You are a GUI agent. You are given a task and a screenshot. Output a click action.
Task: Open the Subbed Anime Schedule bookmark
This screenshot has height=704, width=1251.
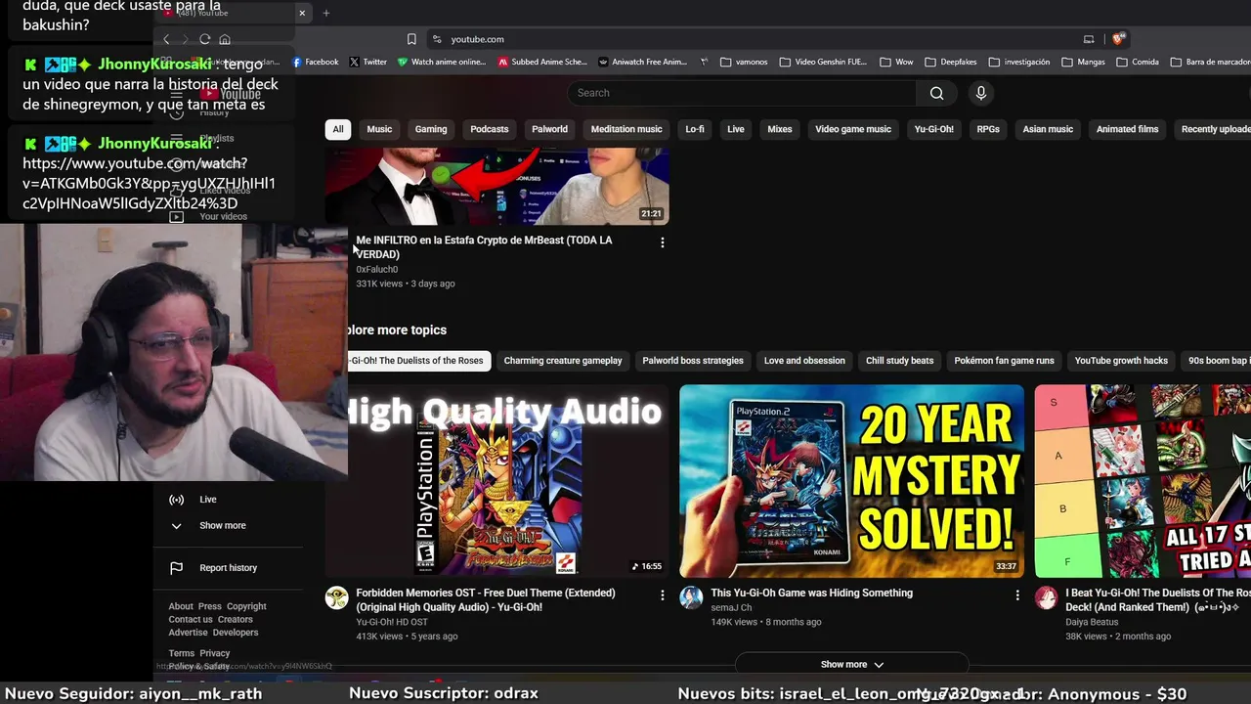542,62
